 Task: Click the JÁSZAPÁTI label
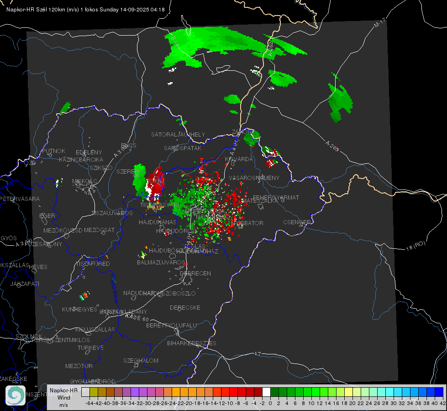[x=25, y=284]
